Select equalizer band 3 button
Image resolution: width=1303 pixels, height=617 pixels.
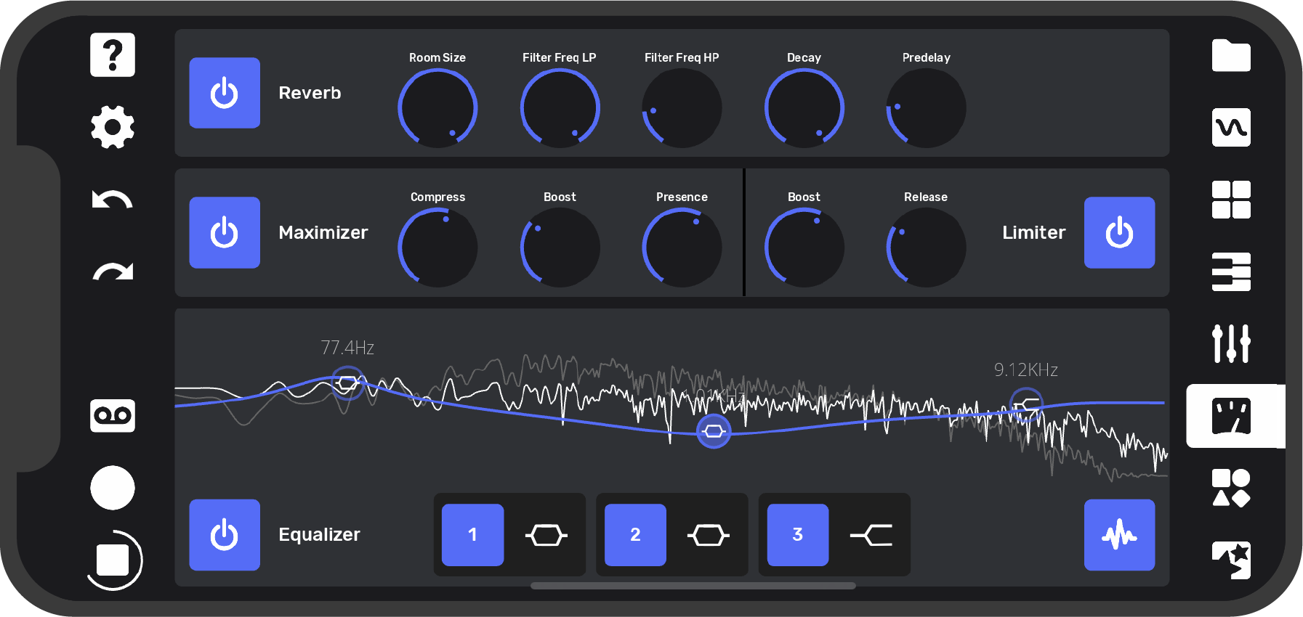tap(798, 535)
